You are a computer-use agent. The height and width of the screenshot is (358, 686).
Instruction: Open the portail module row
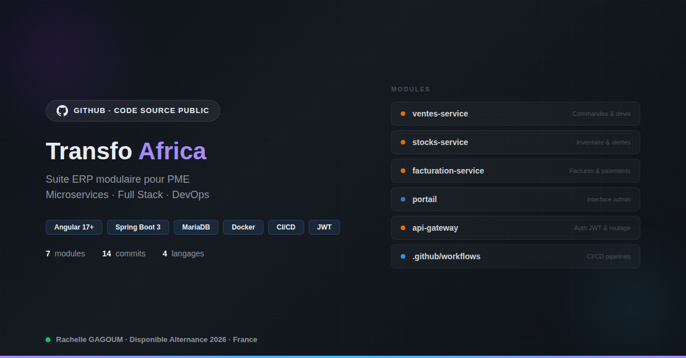point(516,199)
